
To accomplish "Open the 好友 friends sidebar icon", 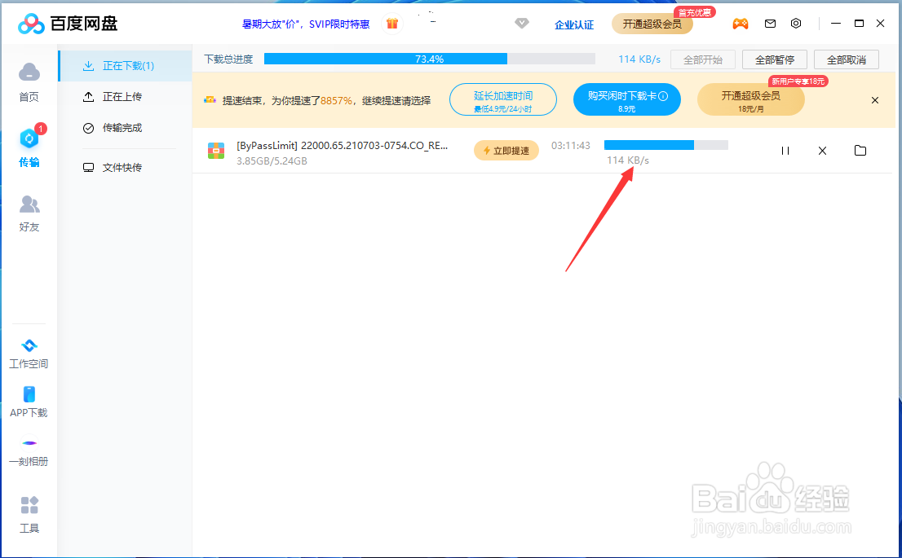I will tap(29, 213).
